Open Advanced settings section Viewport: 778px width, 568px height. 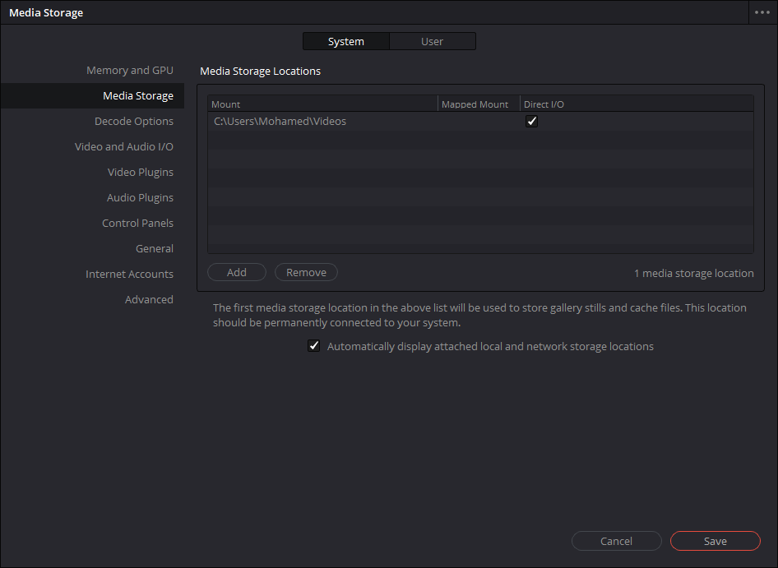coord(150,300)
